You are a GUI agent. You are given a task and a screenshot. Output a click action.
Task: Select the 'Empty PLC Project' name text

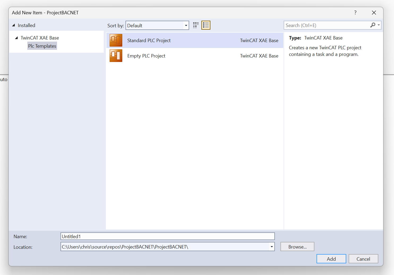coord(146,56)
